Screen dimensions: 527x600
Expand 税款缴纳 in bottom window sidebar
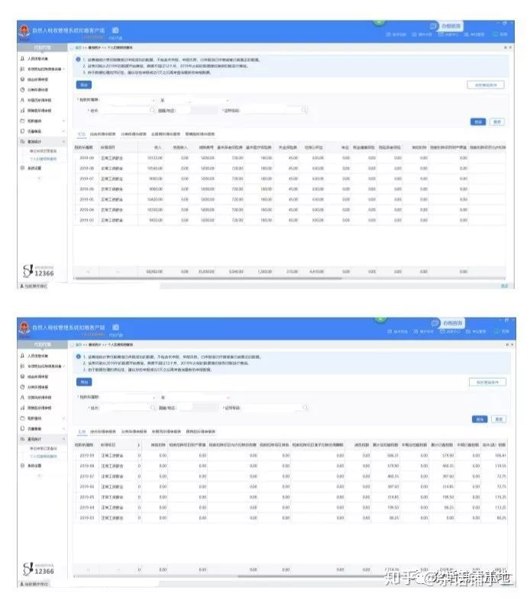pos(63,418)
